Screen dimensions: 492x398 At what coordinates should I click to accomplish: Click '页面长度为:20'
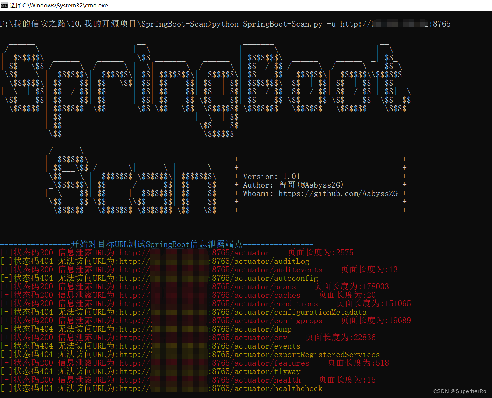(x=347, y=295)
